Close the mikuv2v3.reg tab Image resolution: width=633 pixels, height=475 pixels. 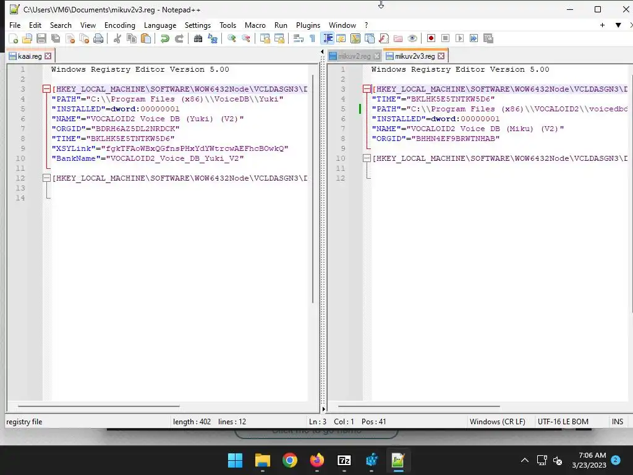click(x=441, y=56)
